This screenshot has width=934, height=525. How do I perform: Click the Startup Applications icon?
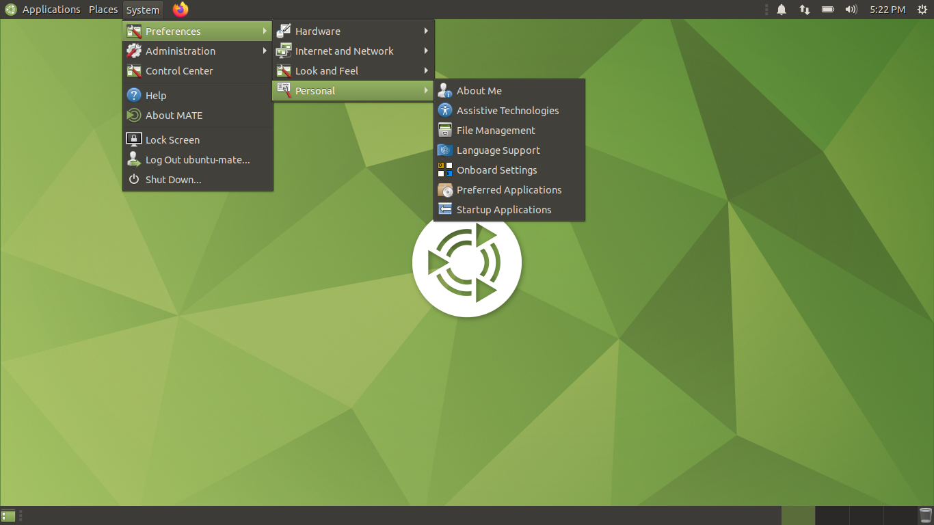445,210
